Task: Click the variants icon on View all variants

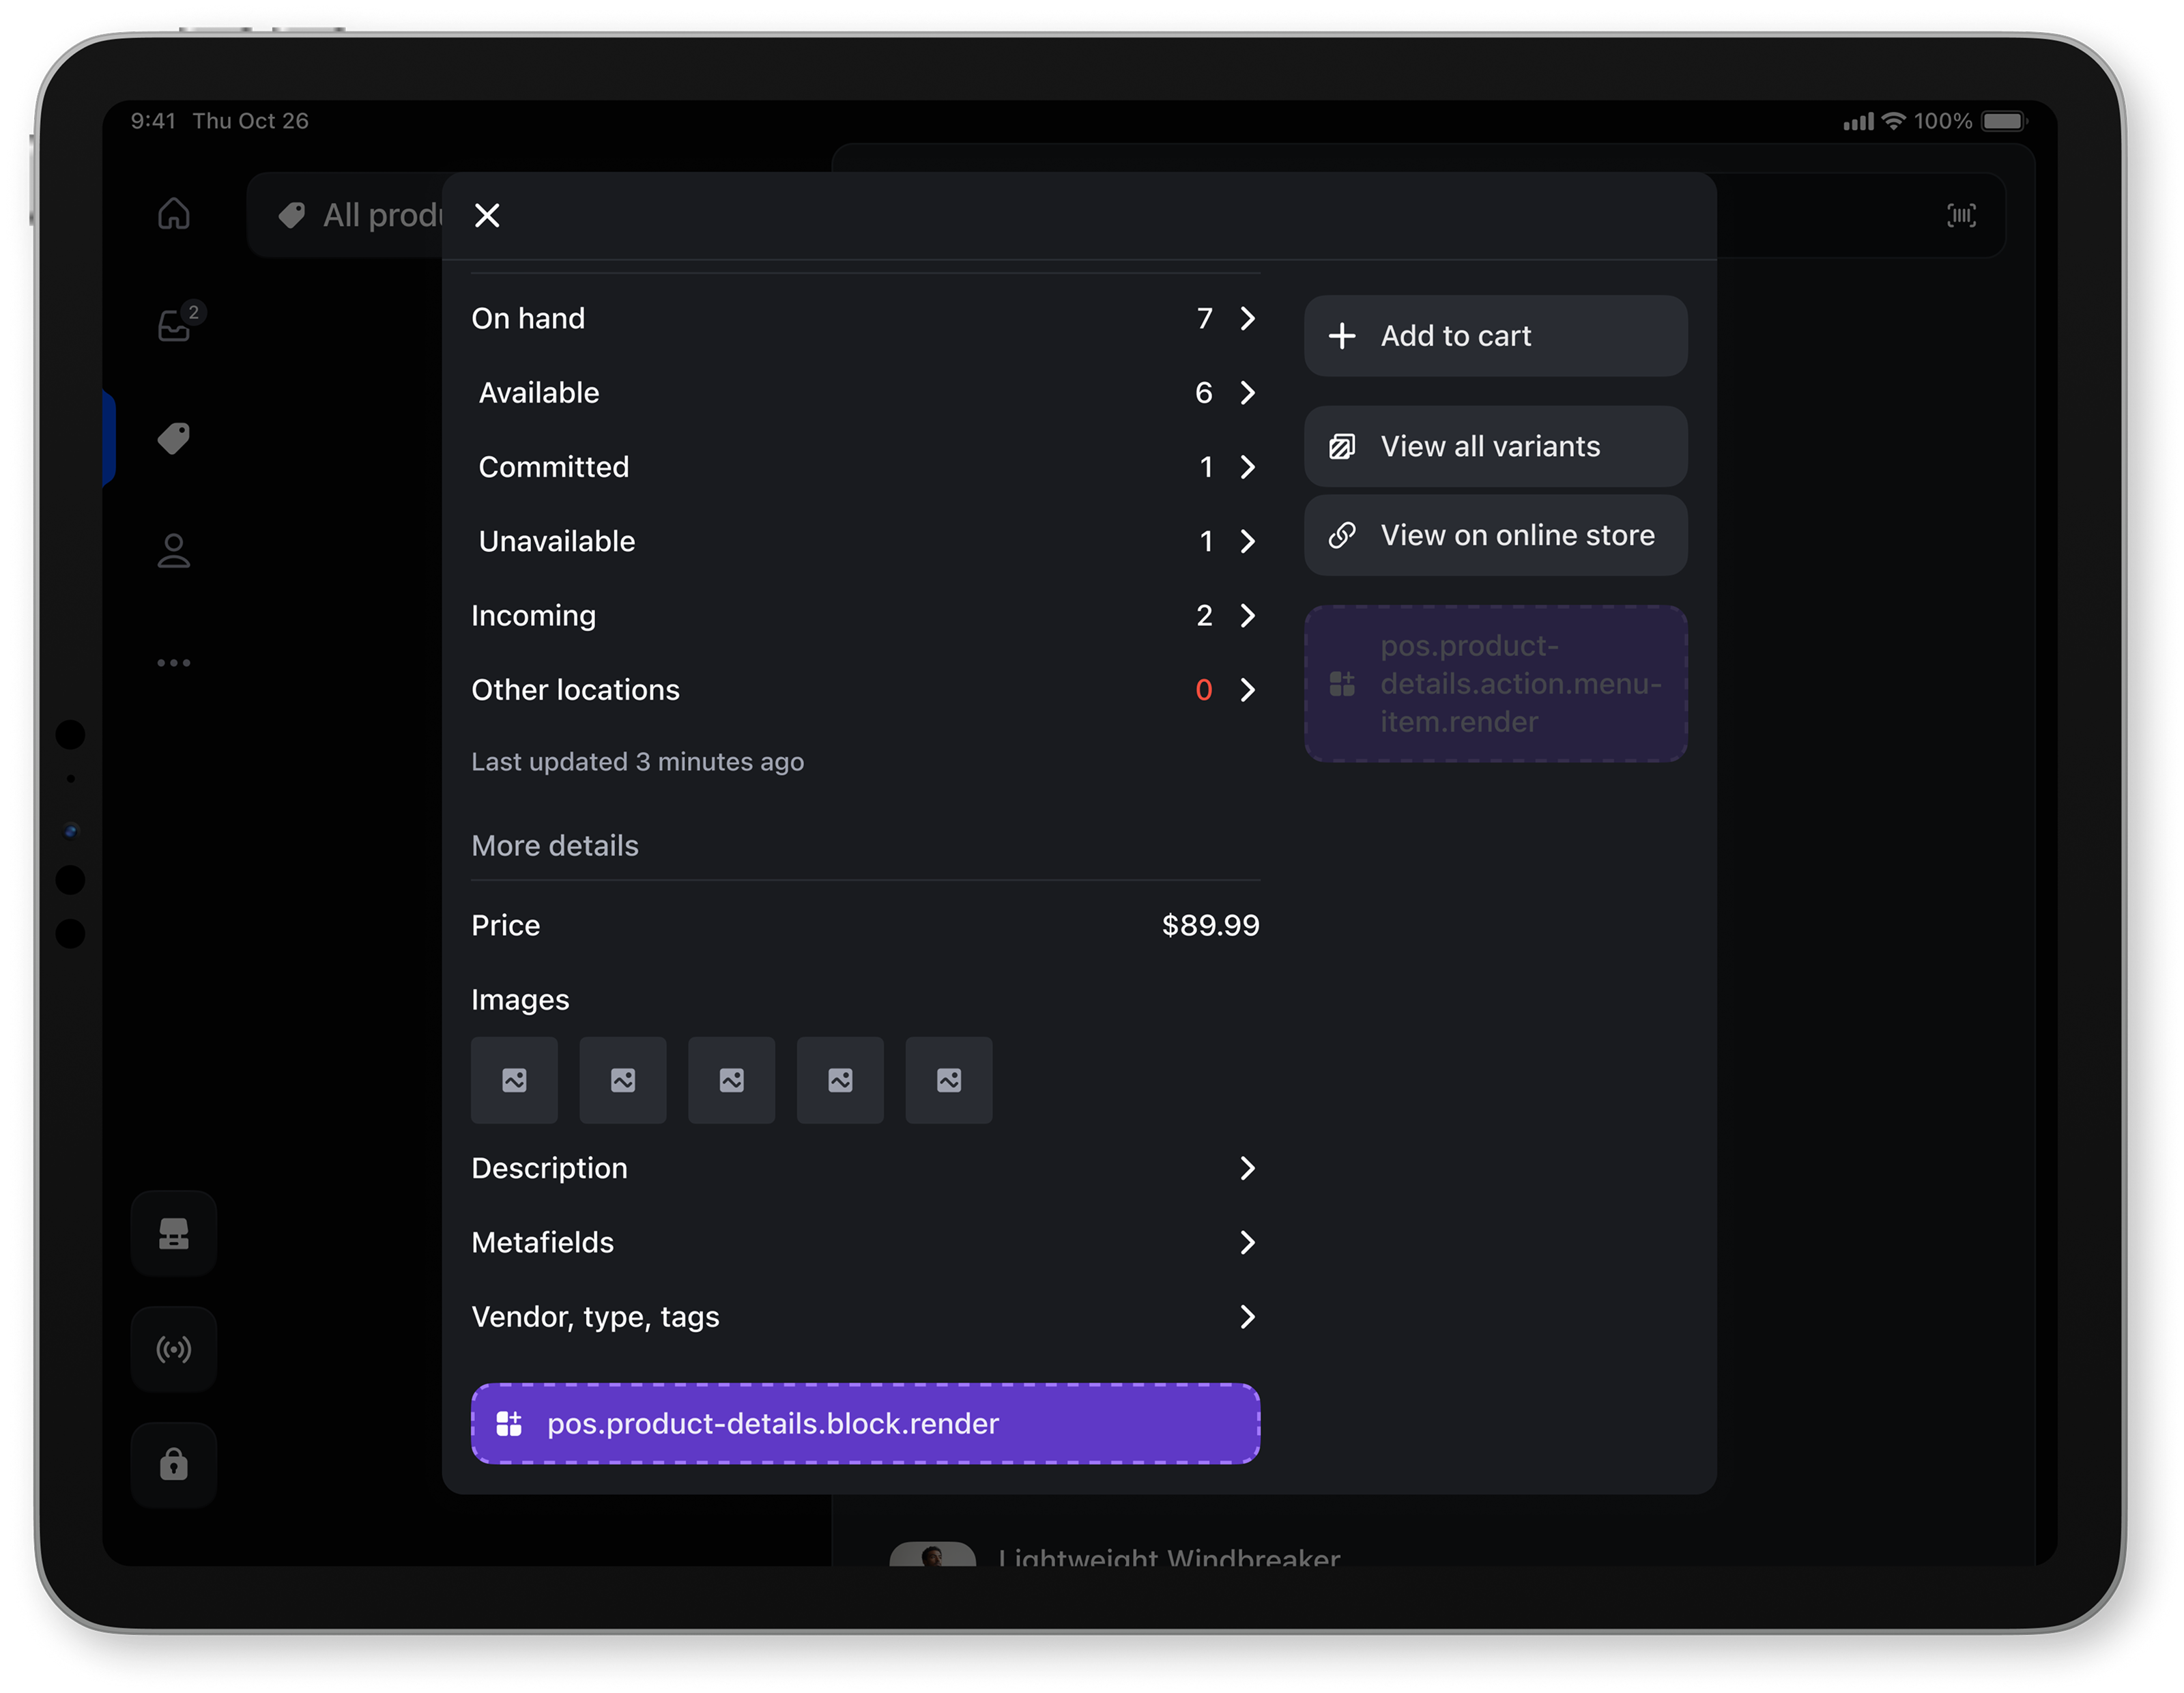Action: tap(1342, 446)
